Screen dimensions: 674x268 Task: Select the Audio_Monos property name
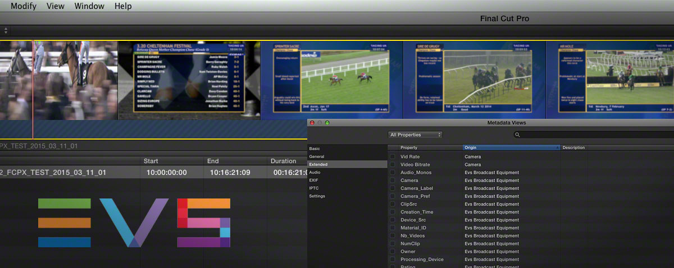(x=416, y=173)
